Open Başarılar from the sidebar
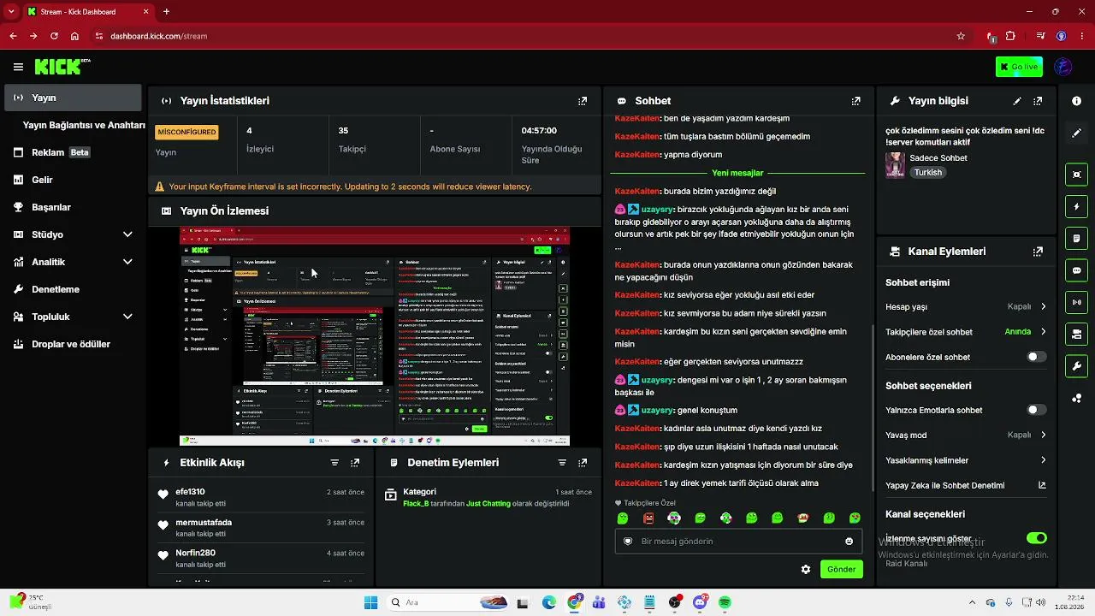Viewport: 1095px width, 616px height. [x=73, y=207]
